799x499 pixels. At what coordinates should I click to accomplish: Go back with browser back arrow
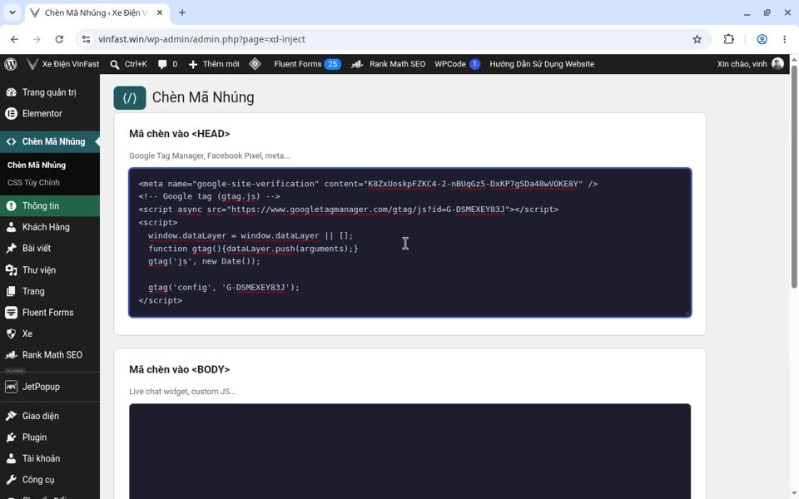(x=14, y=39)
